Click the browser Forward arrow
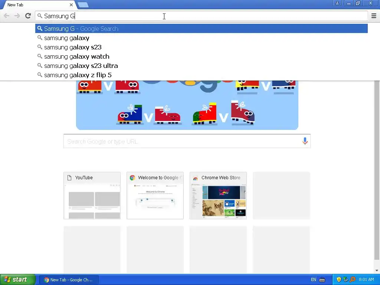 tap(17, 16)
